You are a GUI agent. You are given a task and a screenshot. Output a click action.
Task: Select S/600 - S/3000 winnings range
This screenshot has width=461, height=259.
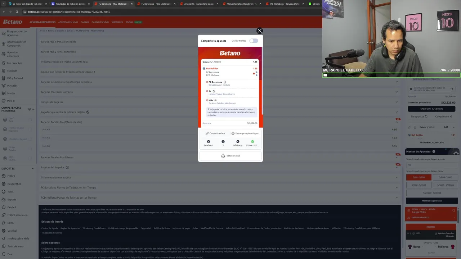pyautogui.click(x=419, y=185)
